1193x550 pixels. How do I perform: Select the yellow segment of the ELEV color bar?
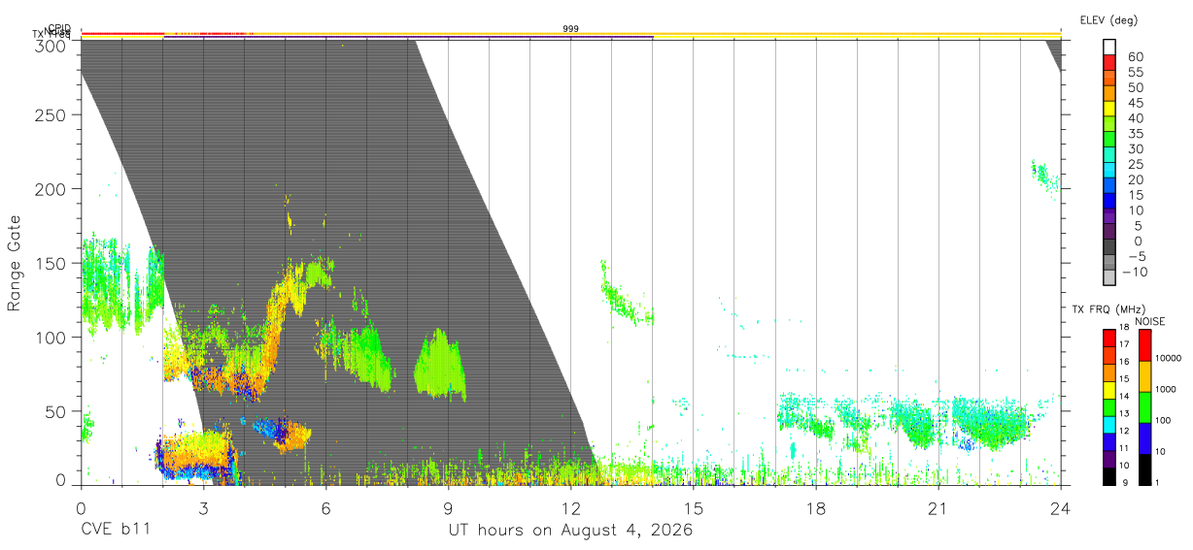pyautogui.click(x=1109, y=109)
